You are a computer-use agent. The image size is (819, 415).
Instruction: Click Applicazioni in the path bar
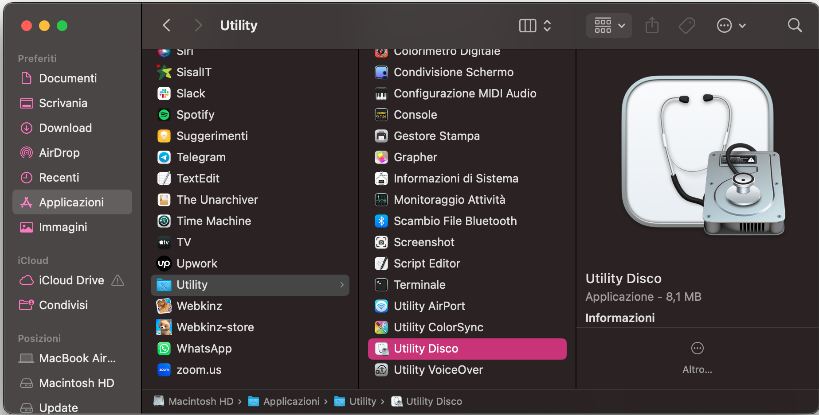coord(284,401)
